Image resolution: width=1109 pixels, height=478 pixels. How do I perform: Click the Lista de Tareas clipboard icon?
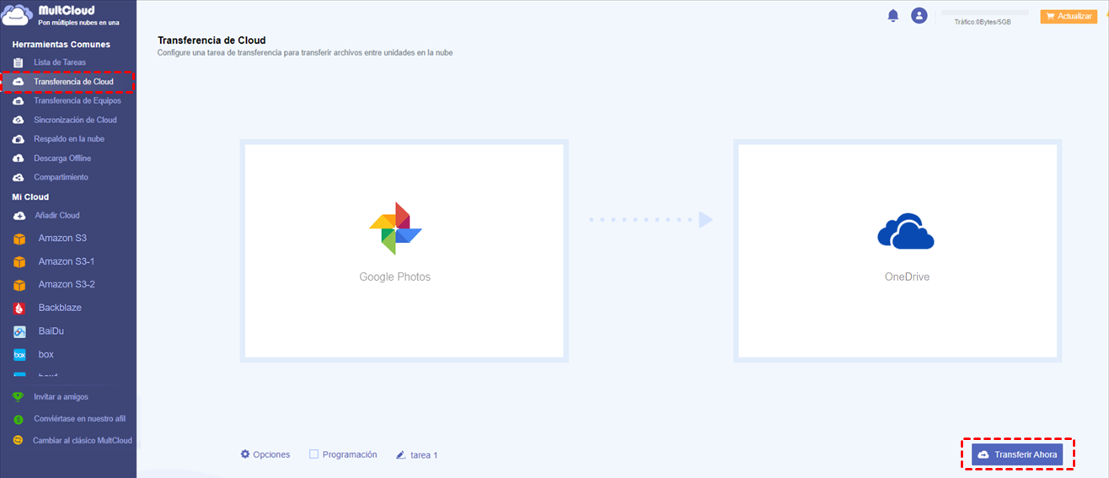coord(19,62)
